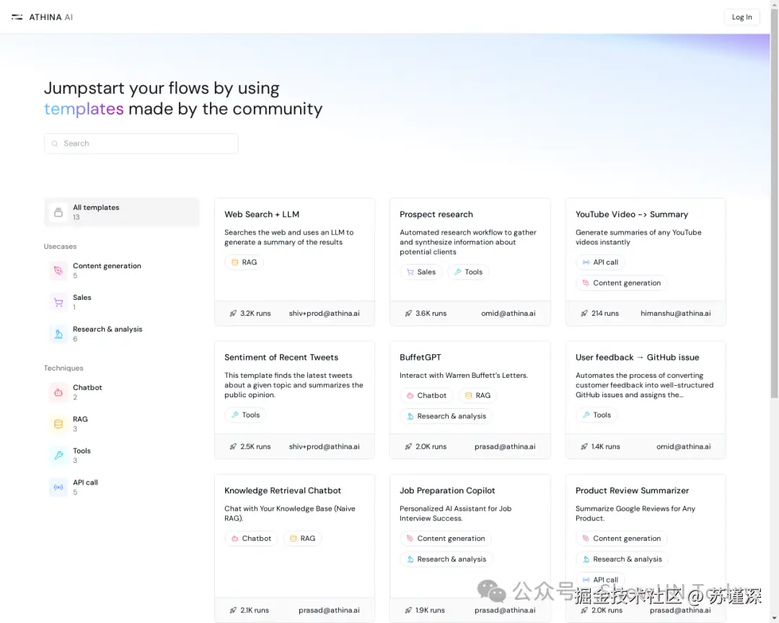The image size is (779, 623).
Task: Filter by Research & analysis usecase
Action: [122, 334]
